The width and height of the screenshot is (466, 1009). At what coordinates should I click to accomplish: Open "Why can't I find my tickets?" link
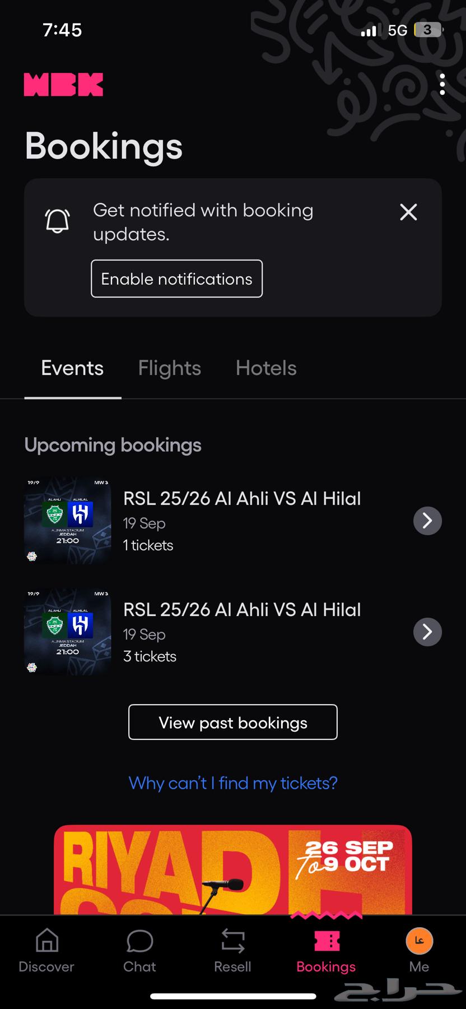click(x=233, y=783)
